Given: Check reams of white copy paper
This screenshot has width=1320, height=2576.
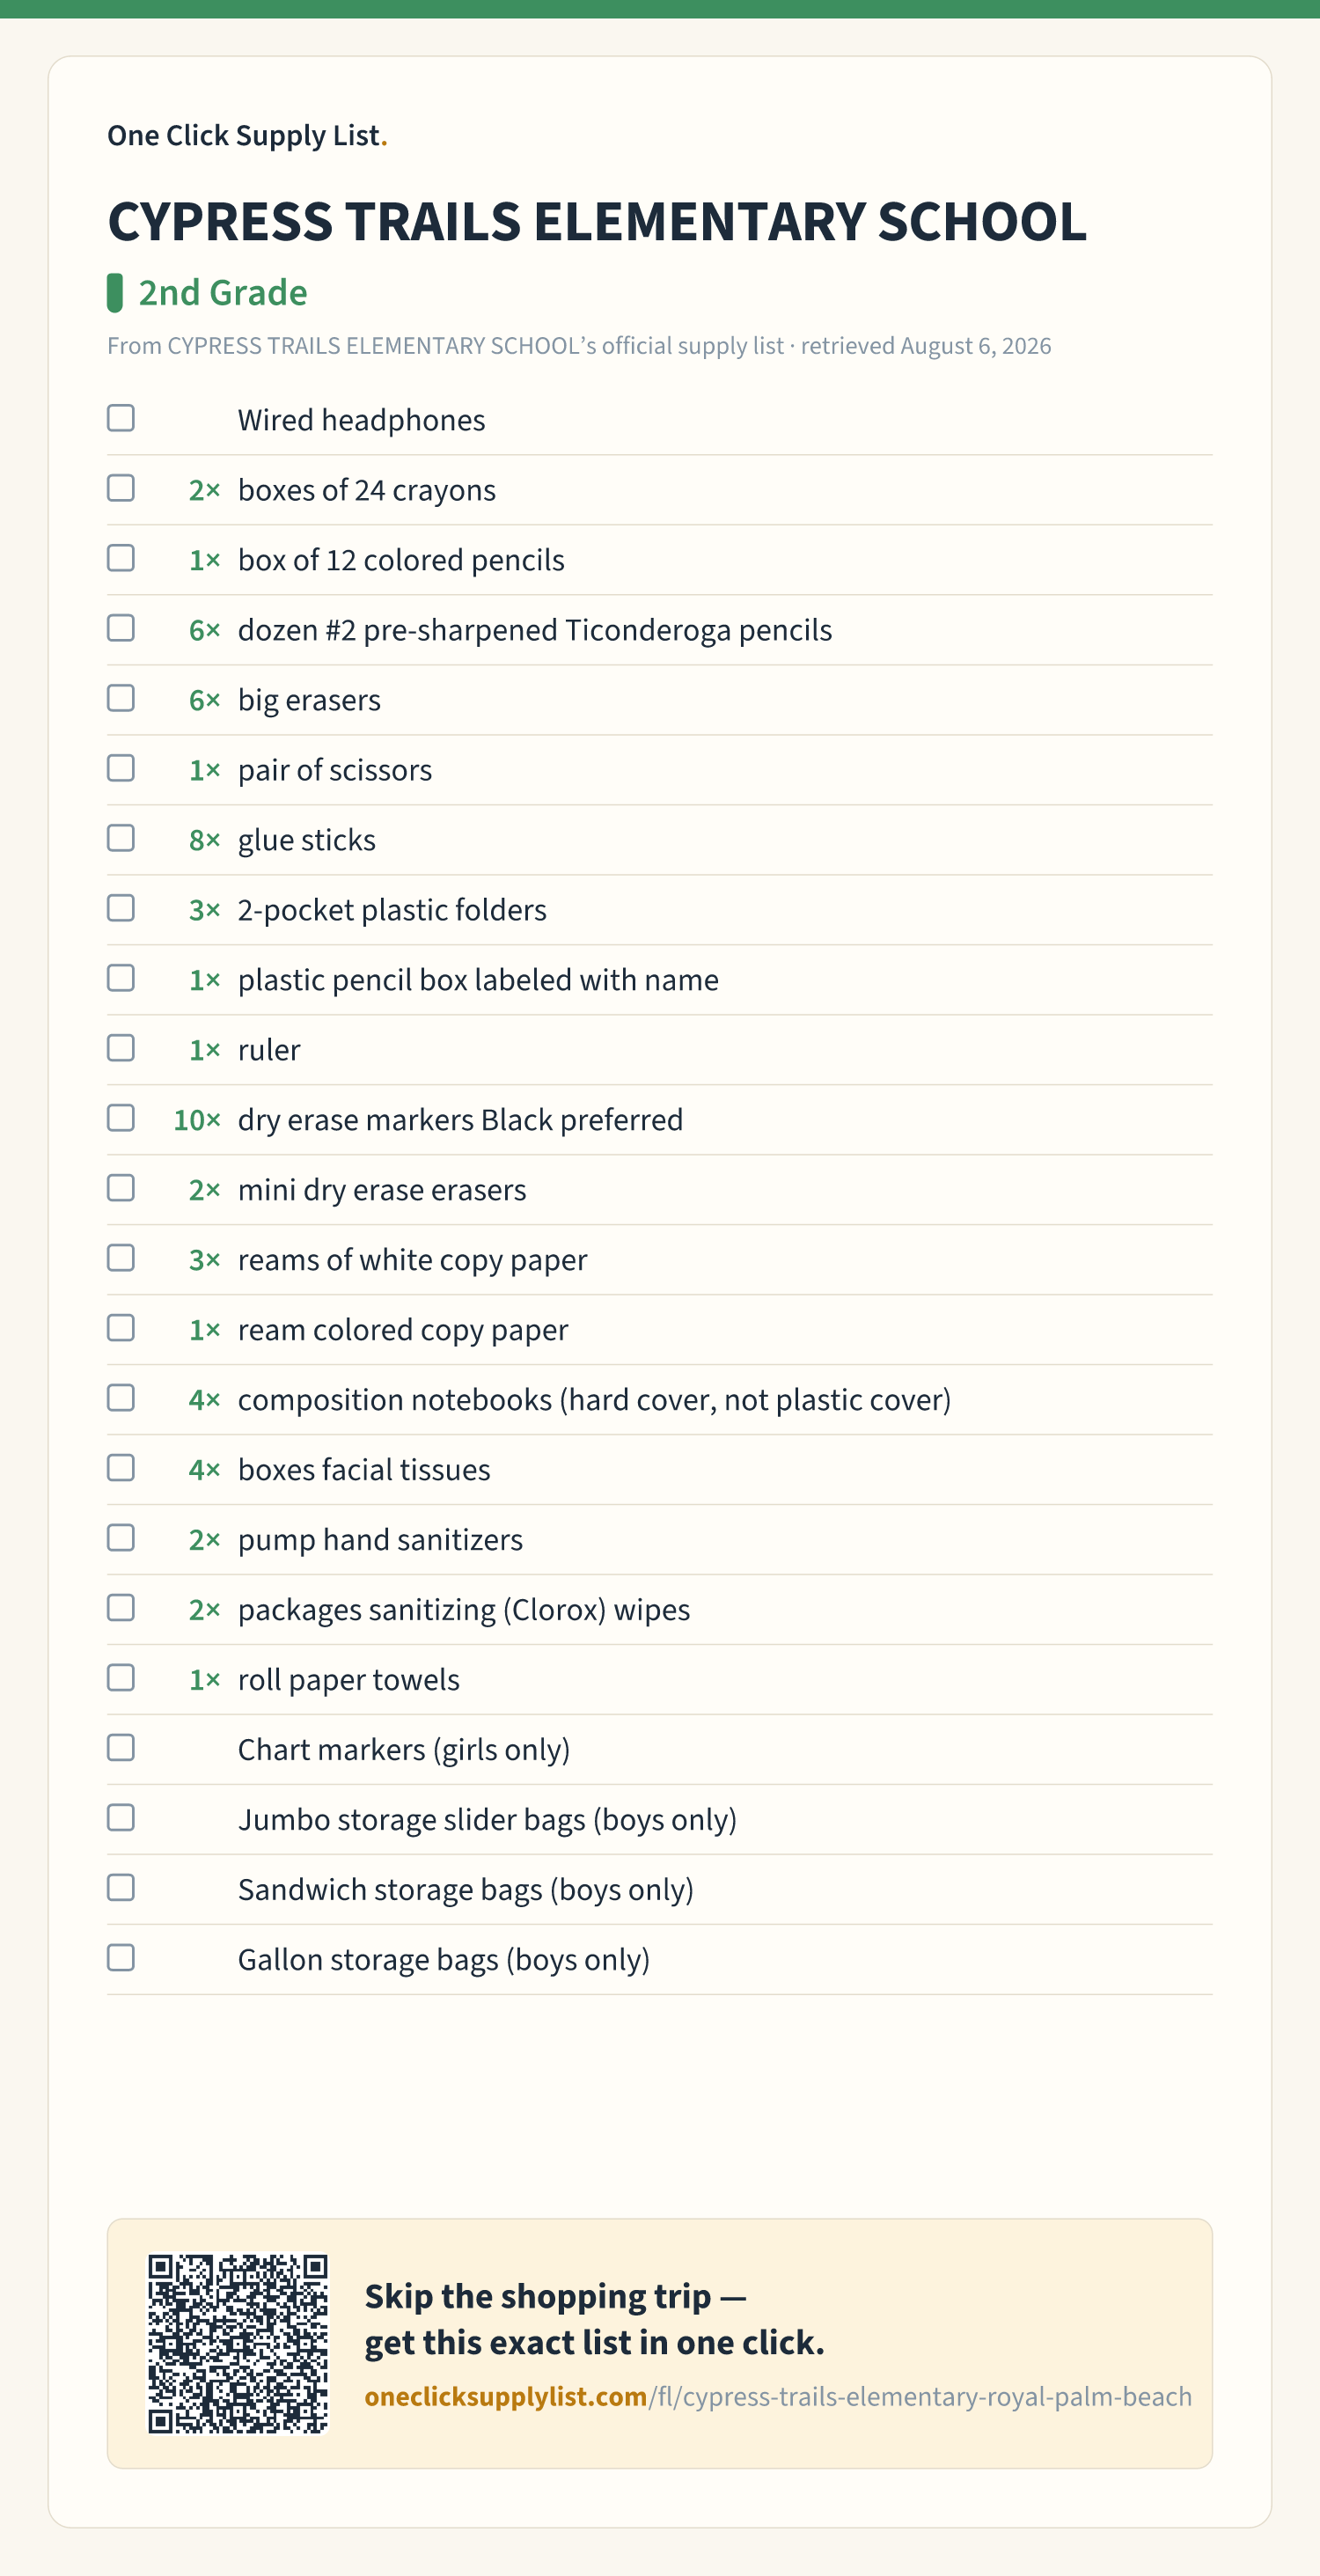Looking at the screenshot, I should coord(121,1258).
